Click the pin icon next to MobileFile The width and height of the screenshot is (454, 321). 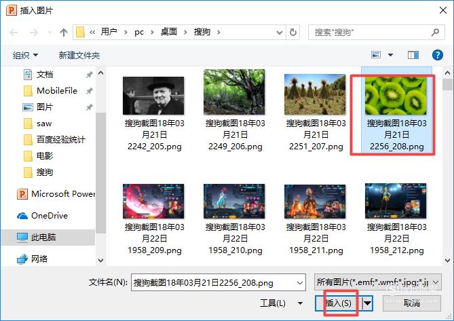89,91
